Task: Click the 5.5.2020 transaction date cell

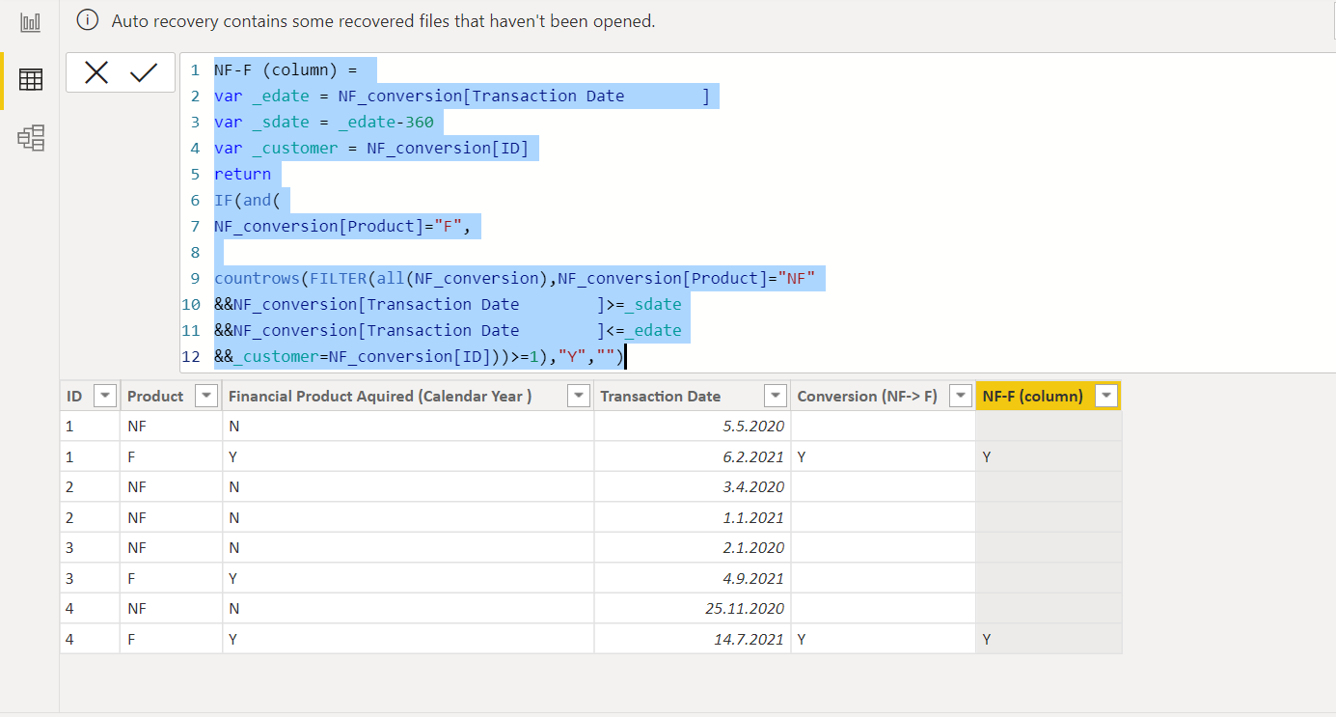Action: point(692,426)
